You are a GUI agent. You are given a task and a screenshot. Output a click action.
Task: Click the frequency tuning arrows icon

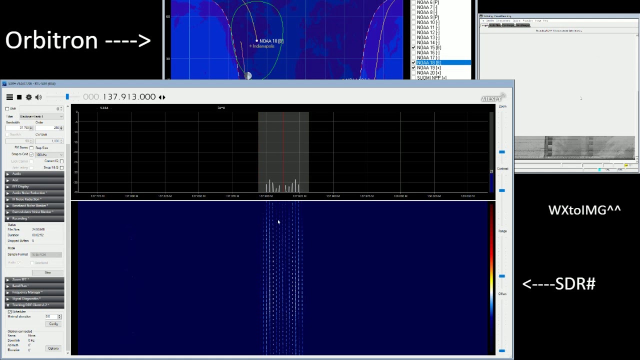(162, 97)
